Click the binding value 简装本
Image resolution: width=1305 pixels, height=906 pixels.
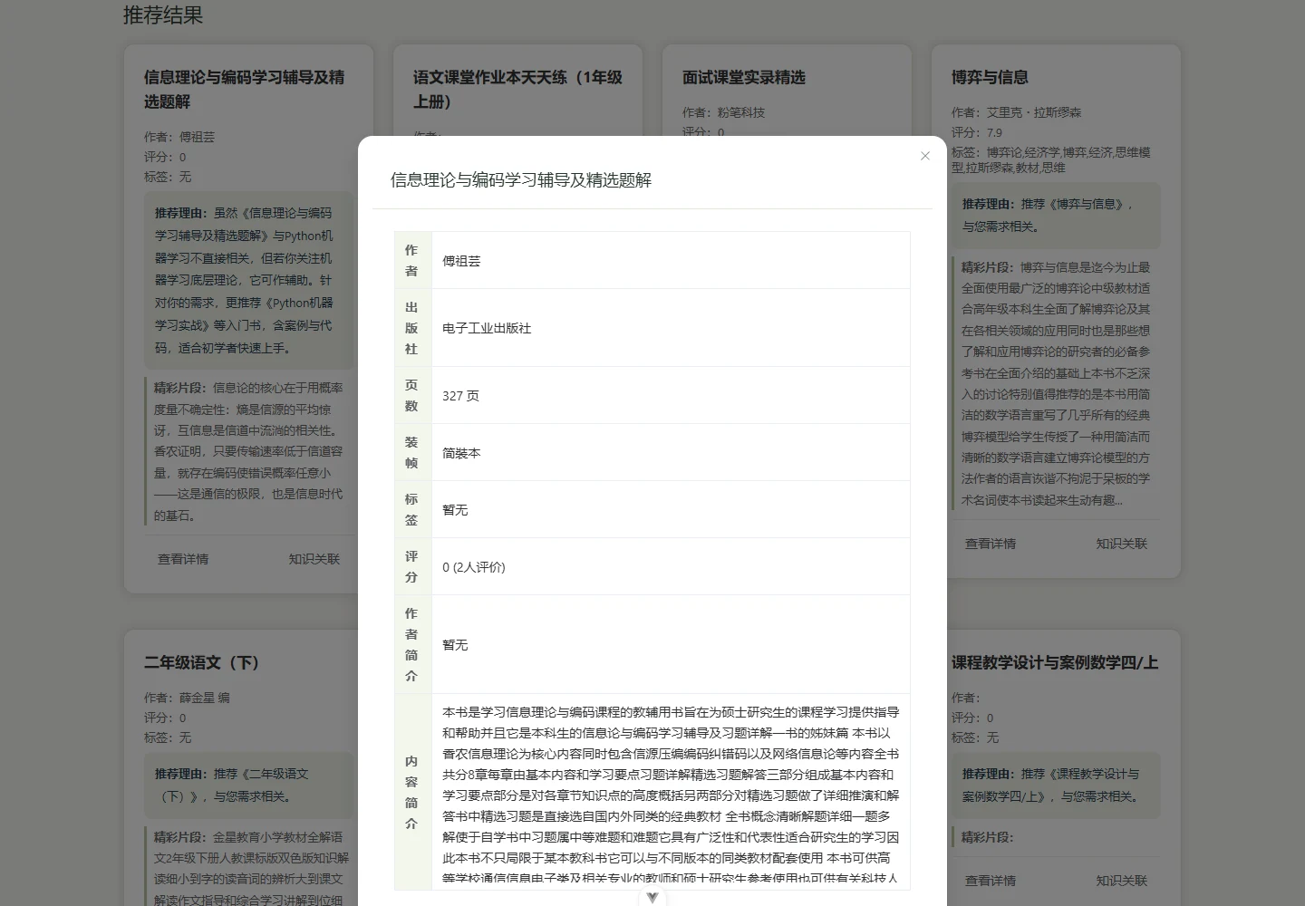(x=461, y=453)
